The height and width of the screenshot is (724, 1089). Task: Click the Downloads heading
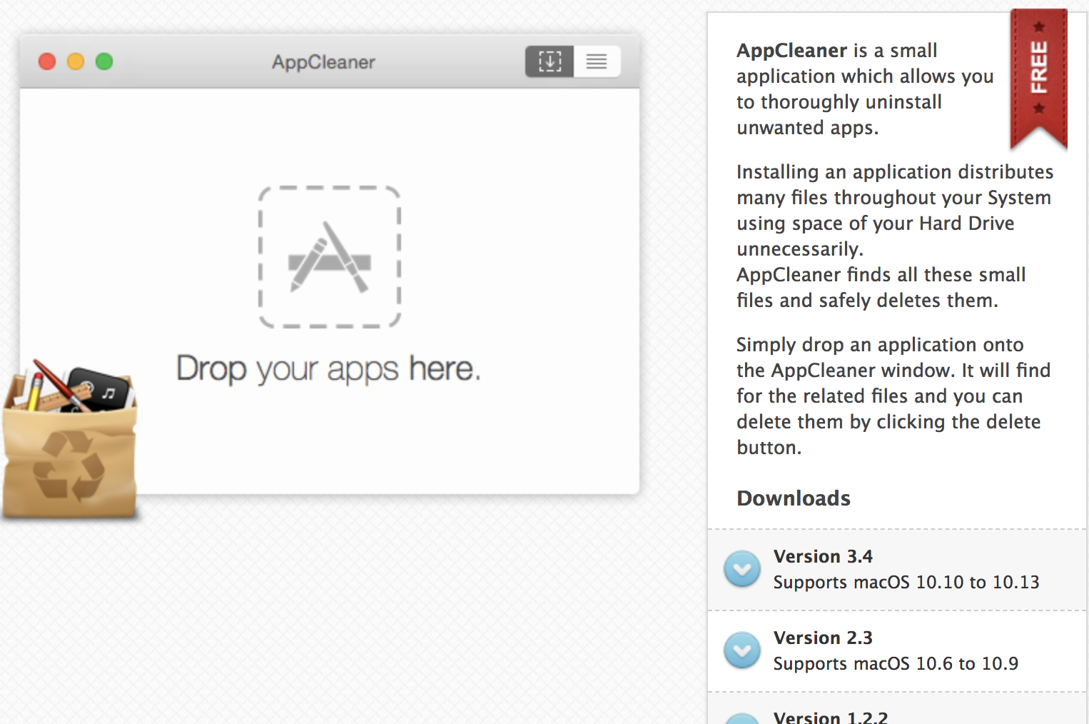pyautogui.click(x=794, y=498)
